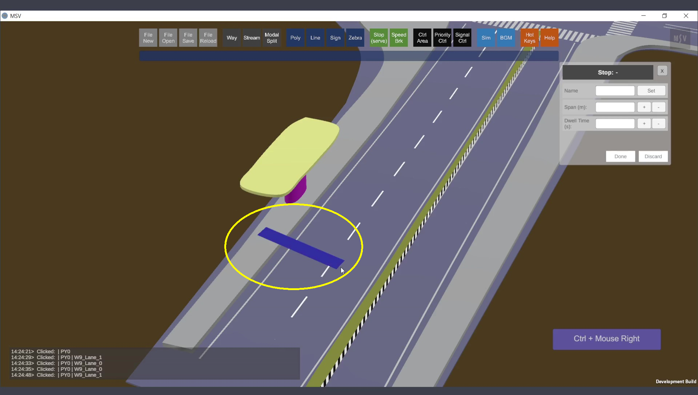
Task: Select the Priority Ctrl tool
Action: (442, 38)
